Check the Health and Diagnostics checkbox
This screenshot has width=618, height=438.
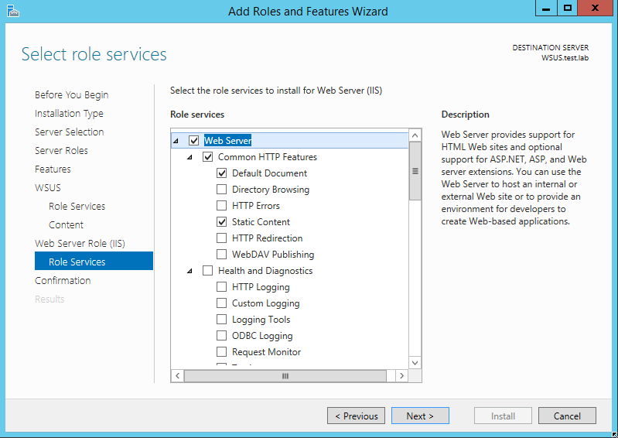coord(208,270)
